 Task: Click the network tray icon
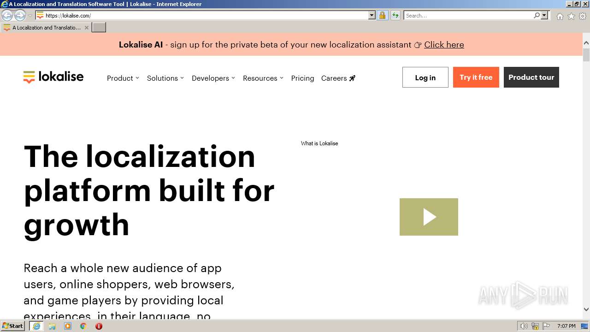535,326
